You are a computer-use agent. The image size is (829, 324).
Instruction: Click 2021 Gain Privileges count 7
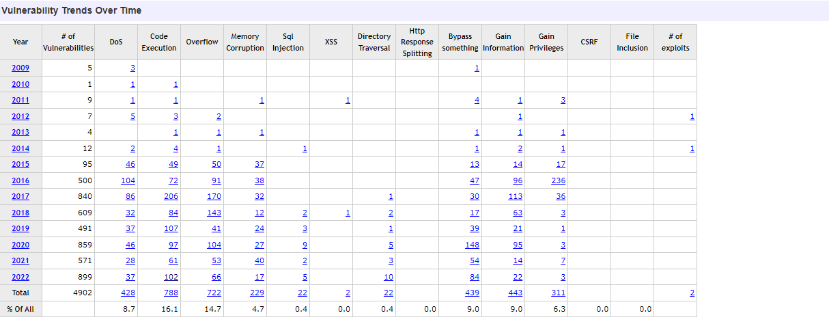[x=563, y=261]
